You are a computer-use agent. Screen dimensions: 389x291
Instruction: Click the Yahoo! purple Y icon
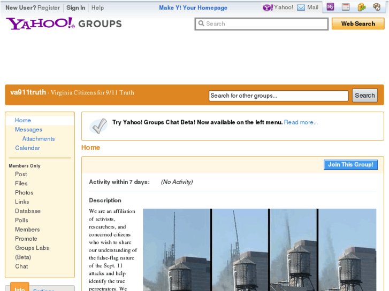click(x=268, y=7)
